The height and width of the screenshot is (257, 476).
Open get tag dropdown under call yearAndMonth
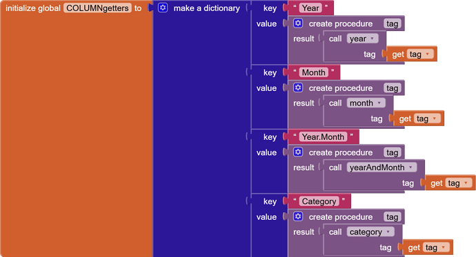(459, 183)
